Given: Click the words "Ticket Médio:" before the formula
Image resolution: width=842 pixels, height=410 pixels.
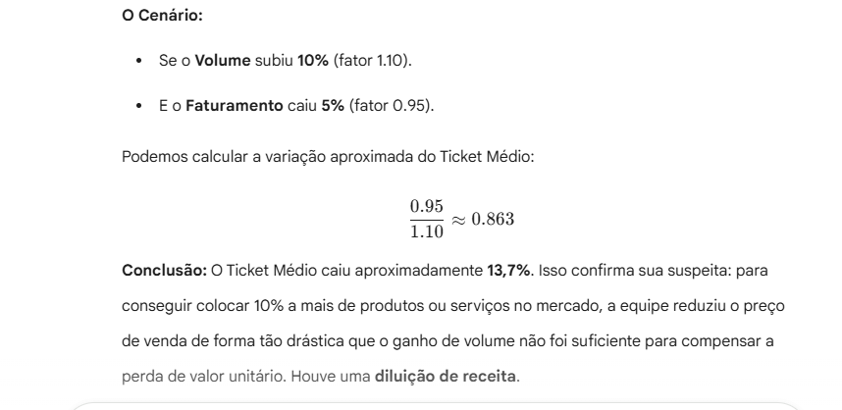Looking at the screenshot, I should tap(487, 157).
